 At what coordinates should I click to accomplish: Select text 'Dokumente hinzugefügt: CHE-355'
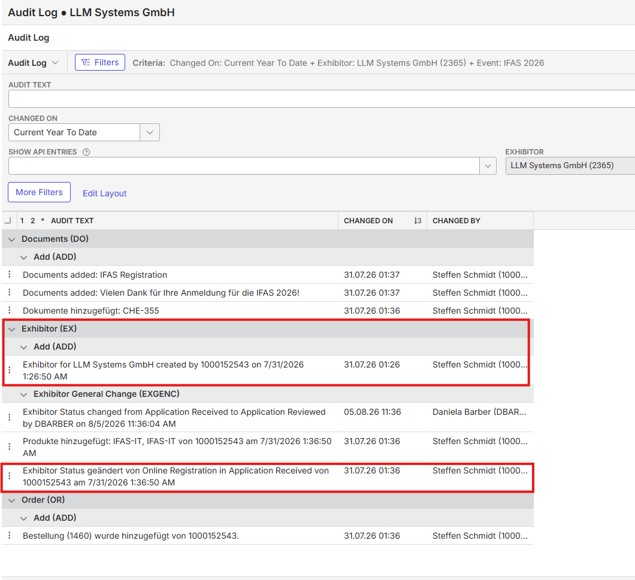point(90,311)
